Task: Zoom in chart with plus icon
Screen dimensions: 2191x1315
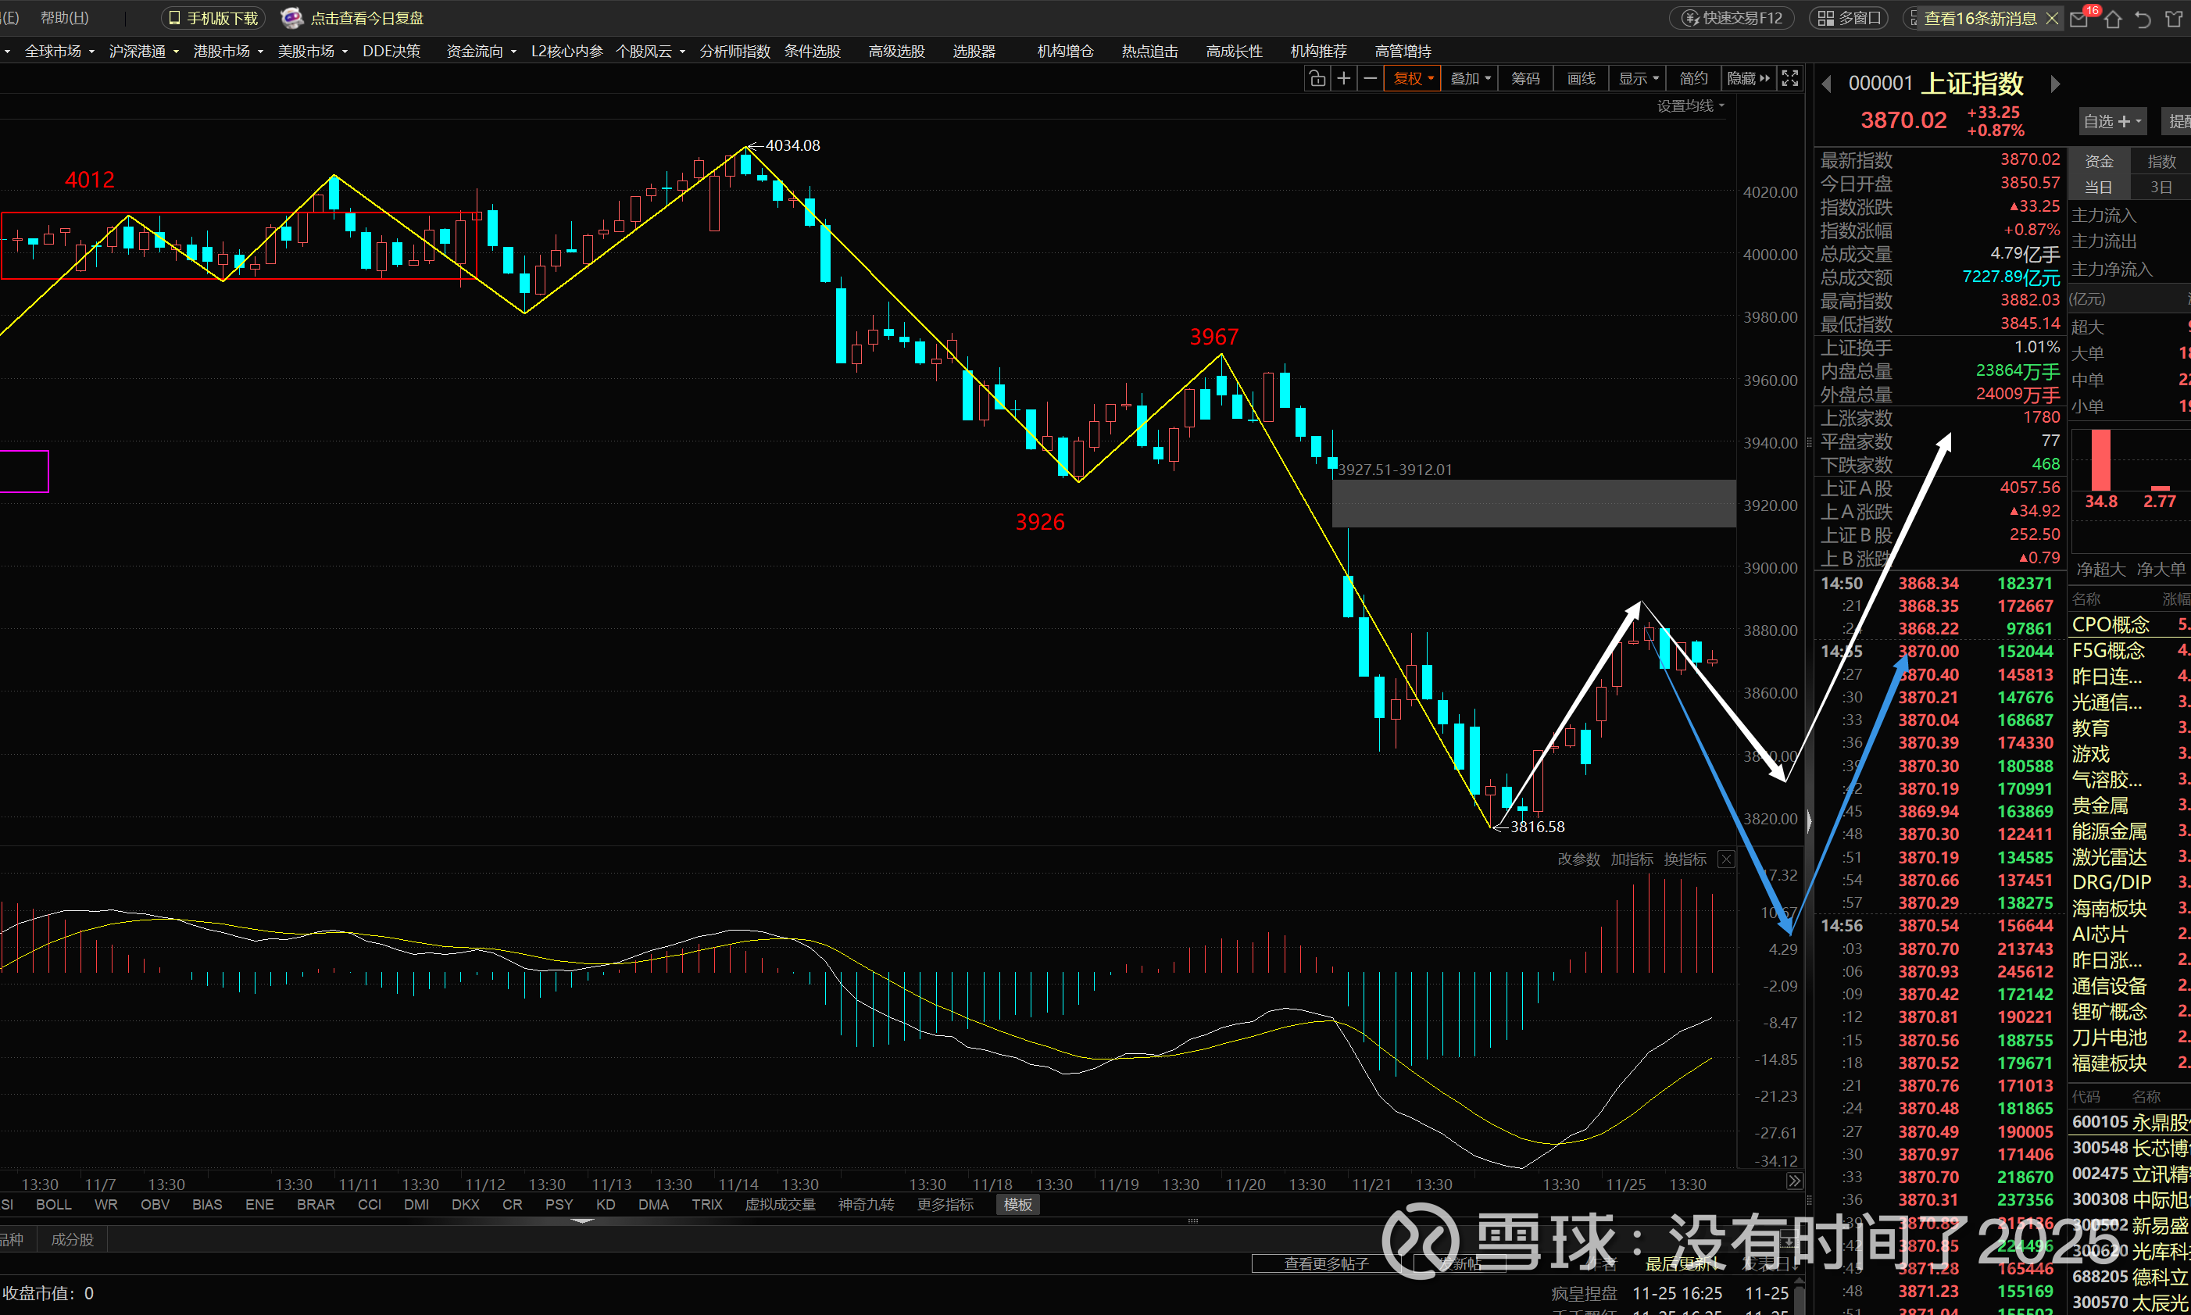Action: point(1344,79)
